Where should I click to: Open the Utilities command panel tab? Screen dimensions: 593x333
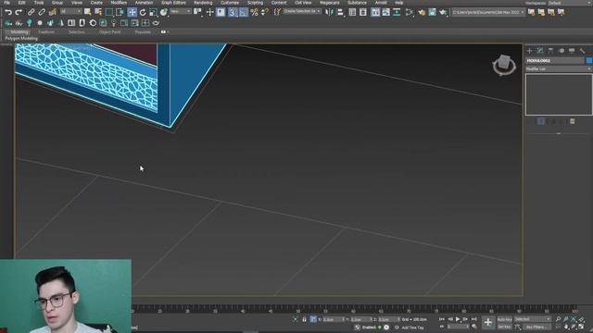coord(583,51)
